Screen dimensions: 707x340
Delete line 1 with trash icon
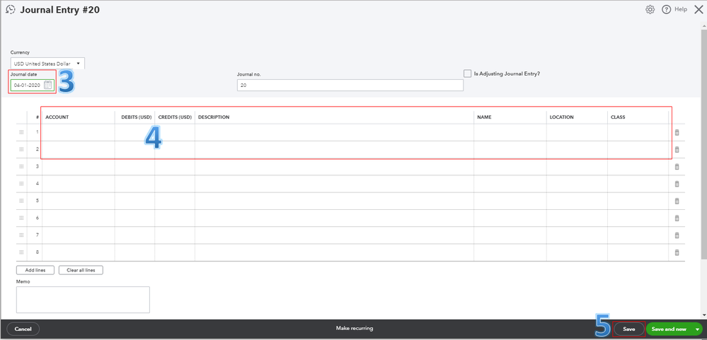pyautogui.click(x=677, y=132)
